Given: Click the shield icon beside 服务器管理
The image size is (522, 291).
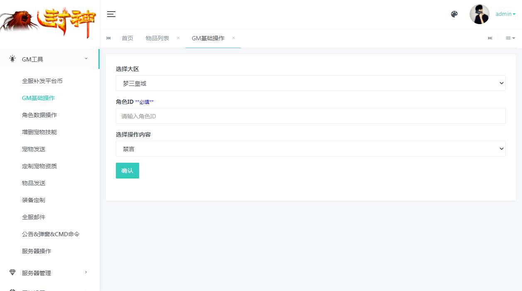Looking at the screenshot, I should [x=12, y=273].
